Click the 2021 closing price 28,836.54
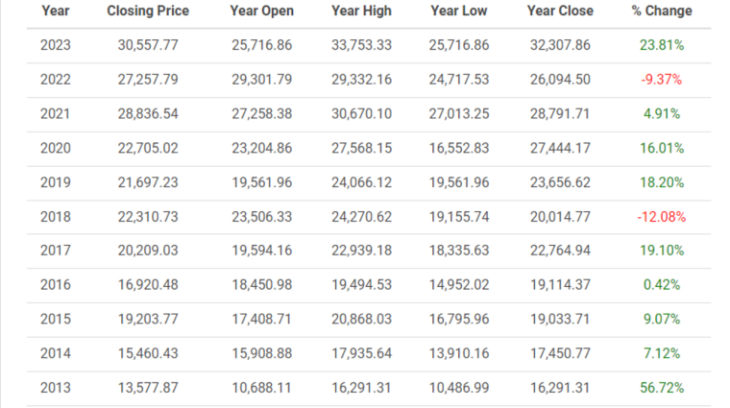Screen dimensions: 730x408 [144, 113]
